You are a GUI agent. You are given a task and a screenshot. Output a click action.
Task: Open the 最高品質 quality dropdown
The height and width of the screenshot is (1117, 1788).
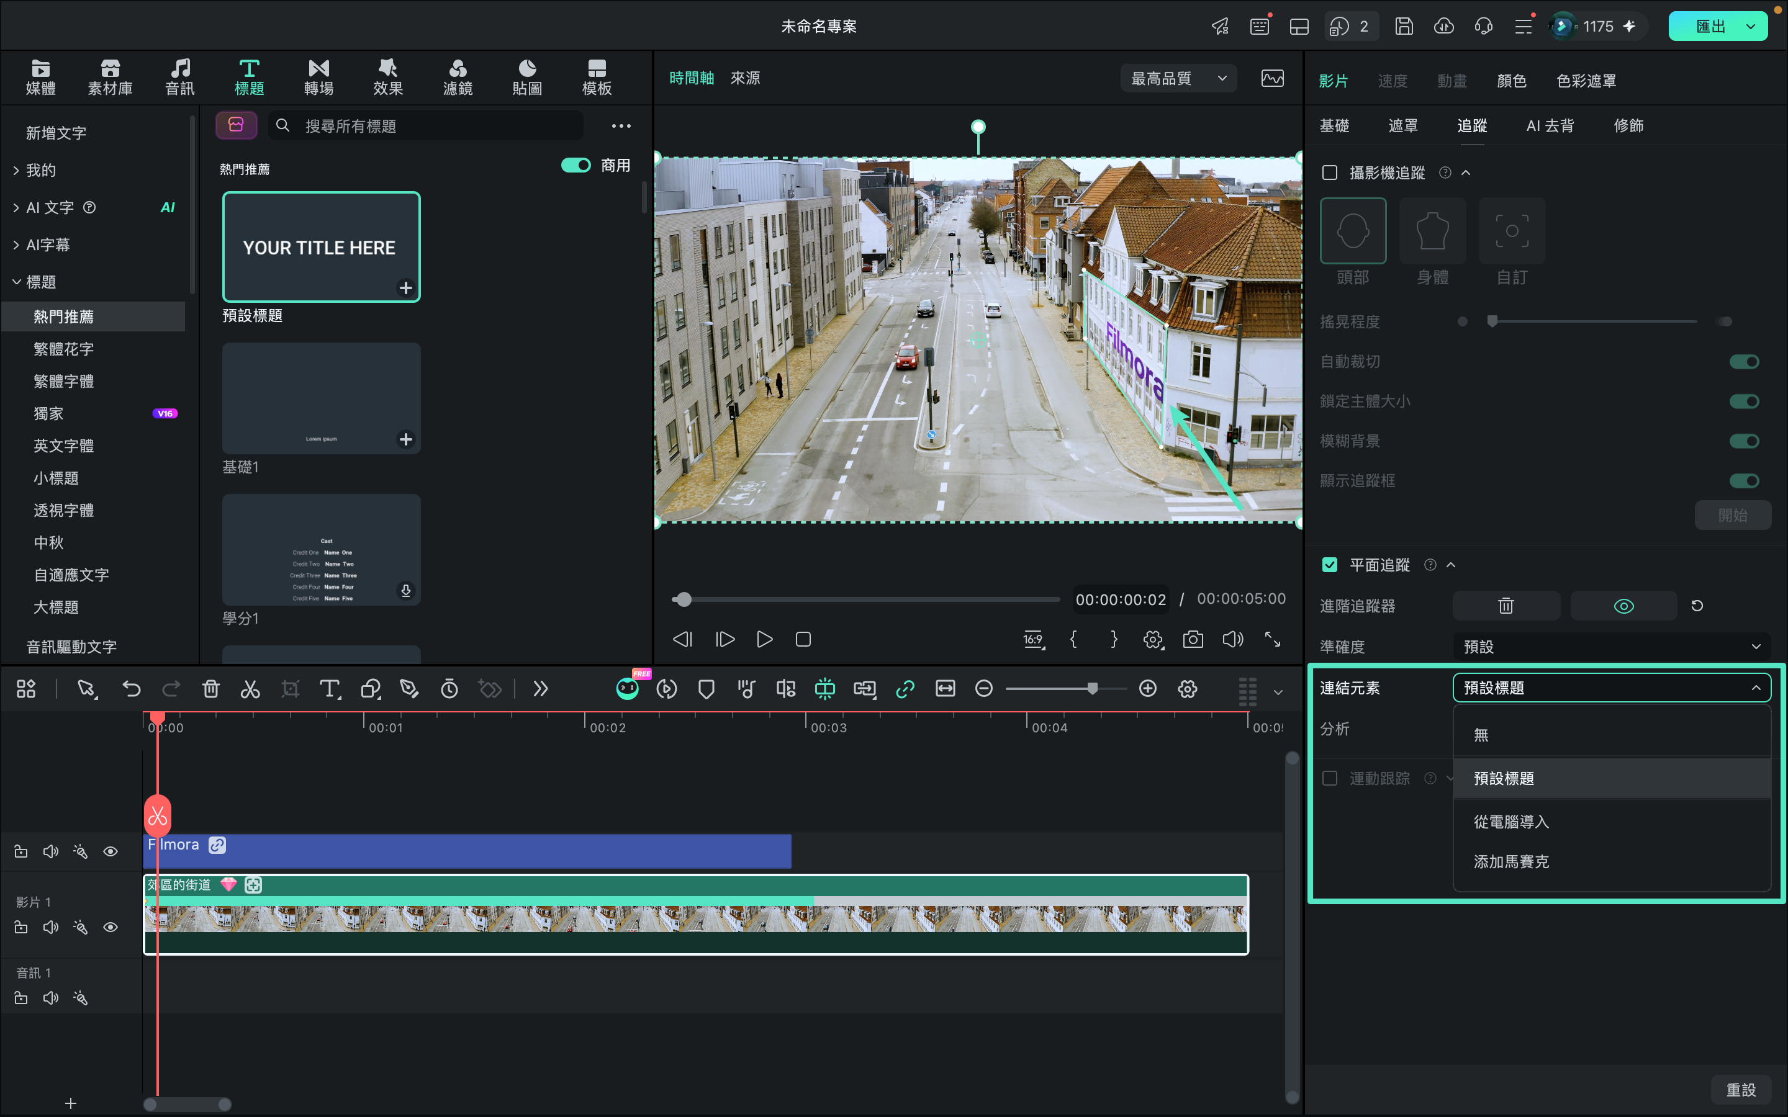click(1178, 78)
